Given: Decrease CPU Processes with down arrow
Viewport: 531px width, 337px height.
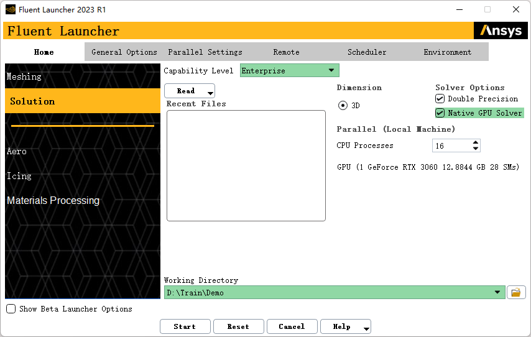Looking at the screenshot, I should click(476, 149).
